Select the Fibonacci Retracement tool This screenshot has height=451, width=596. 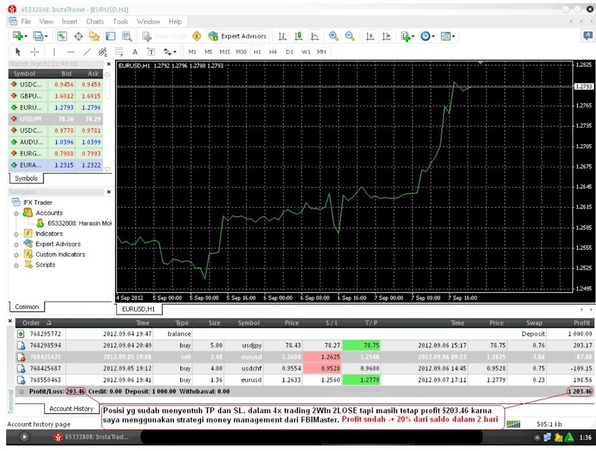click(119, 52)
